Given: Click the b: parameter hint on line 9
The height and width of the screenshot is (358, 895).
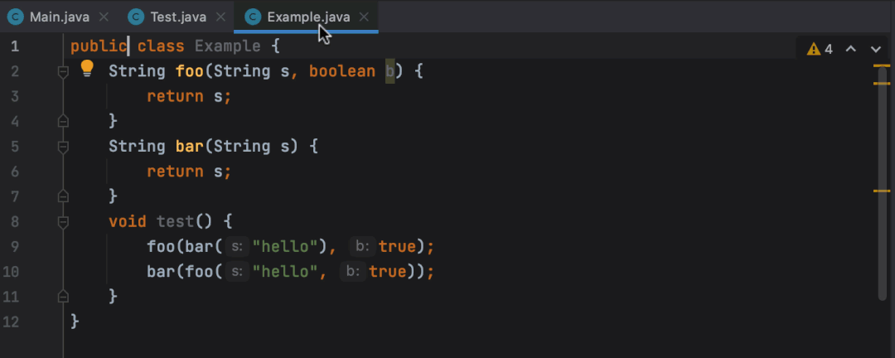Looking at the screenshot, I should (x=362, y=247).
